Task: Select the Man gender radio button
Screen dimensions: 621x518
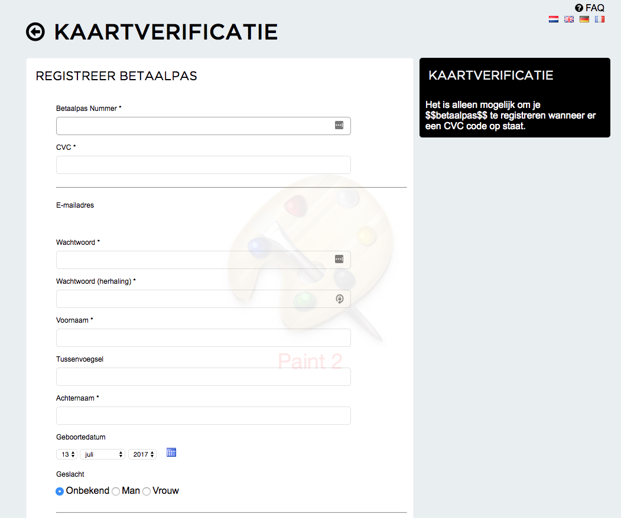Action: click(x=116, y=491)
